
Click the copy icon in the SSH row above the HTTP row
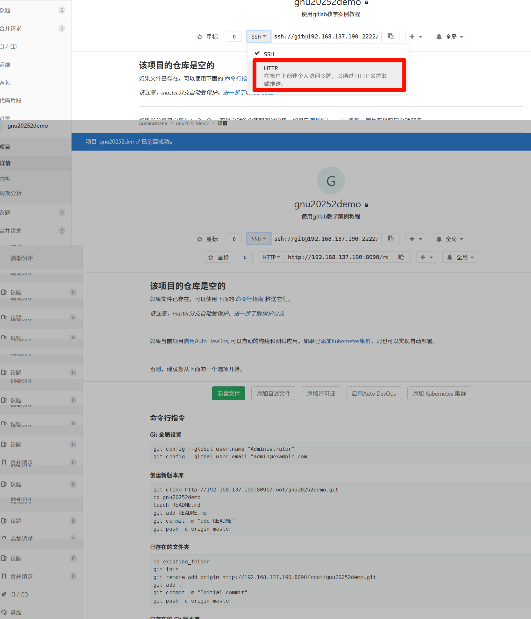[x=390, y=239]
